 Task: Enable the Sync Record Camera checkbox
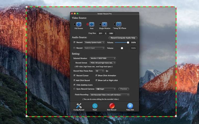tap(74, 89)
